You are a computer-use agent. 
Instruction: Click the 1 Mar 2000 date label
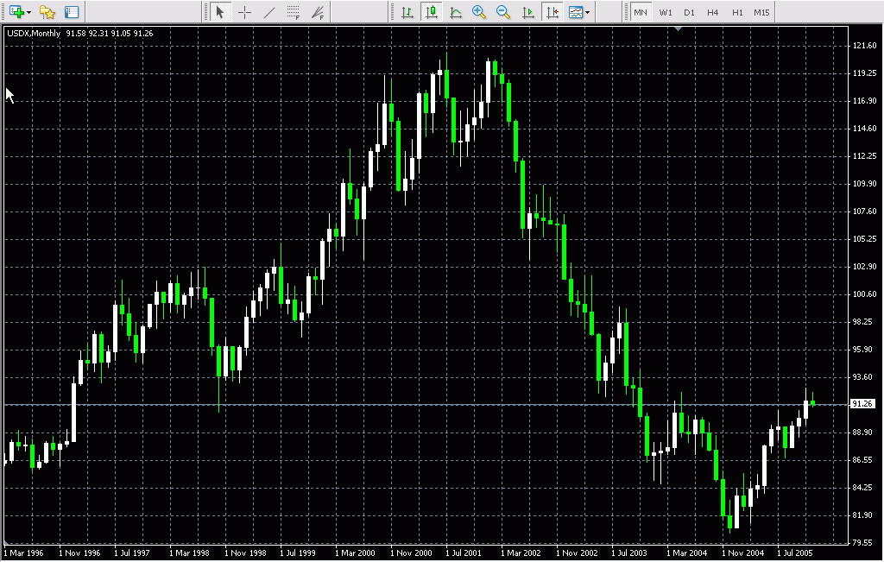pos(355,553)
